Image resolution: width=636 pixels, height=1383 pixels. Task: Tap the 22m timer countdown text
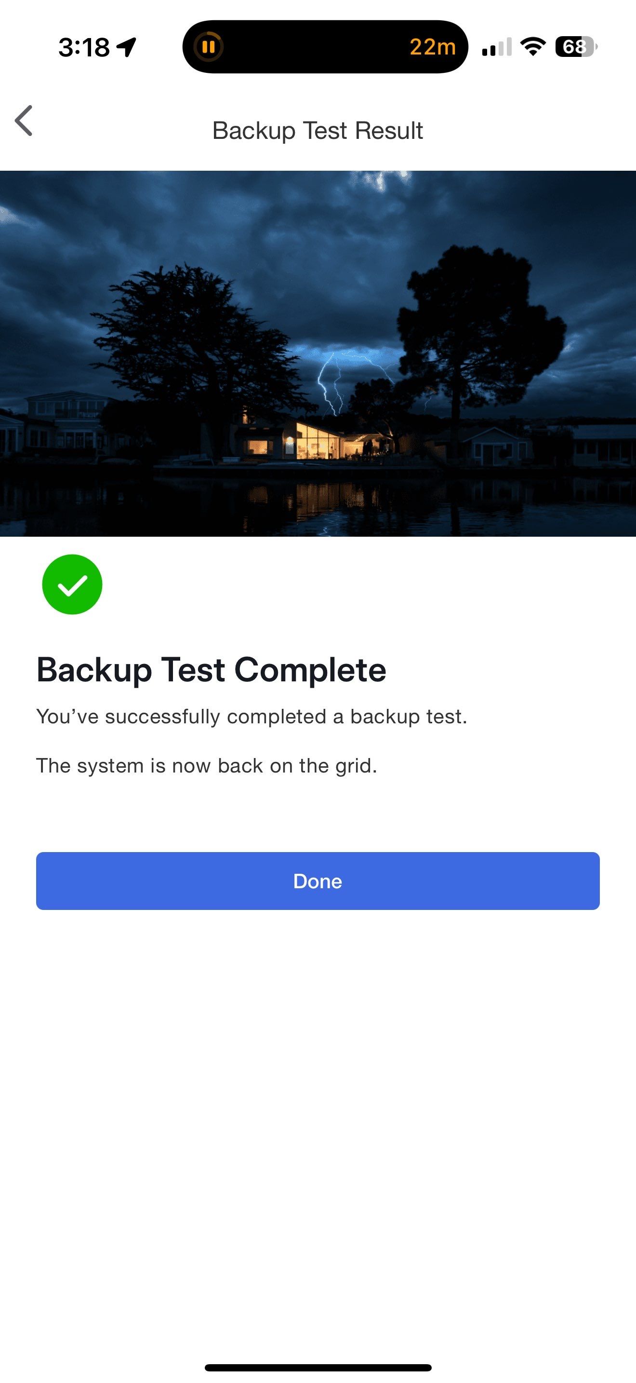point(432,47)
